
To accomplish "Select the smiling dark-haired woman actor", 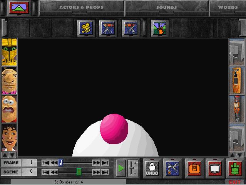I will (9, 138).
